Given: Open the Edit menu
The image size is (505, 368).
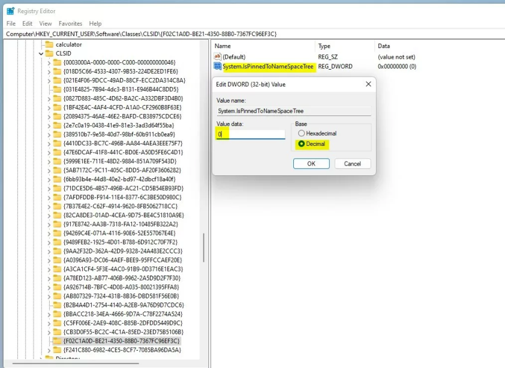Looking at the screenshot, I should coord(28,23).
